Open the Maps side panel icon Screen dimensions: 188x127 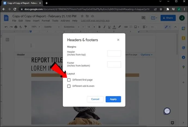(183, 67)
